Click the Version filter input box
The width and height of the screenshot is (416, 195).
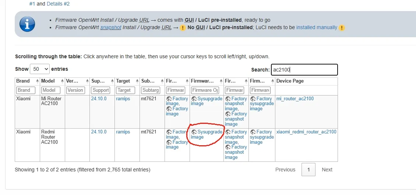pyautogui.click(x=75, y=90)
